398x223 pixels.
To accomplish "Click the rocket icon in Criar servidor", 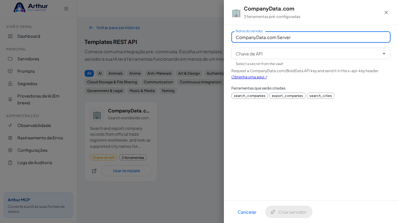I will (x=273, y=212).
